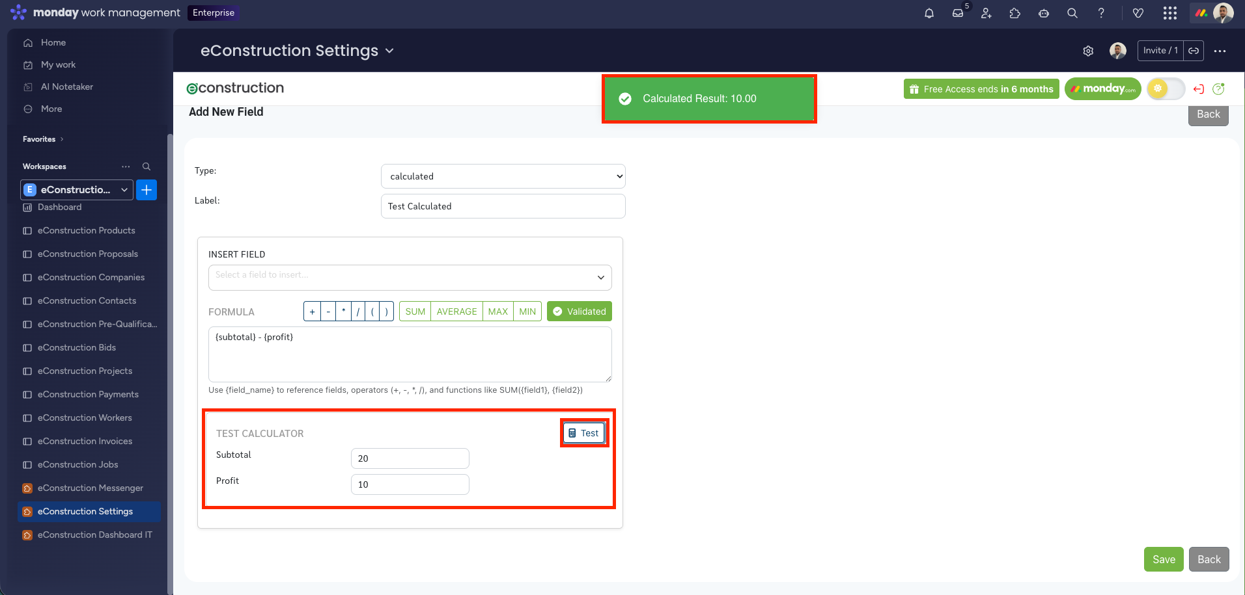
Task: Open the notifications bell
Action: pyautogui.click(x=929, y=13)
